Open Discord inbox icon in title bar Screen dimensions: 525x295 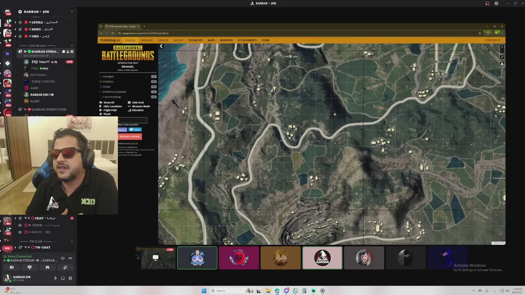pyautogui.click(x=487, y=3)
